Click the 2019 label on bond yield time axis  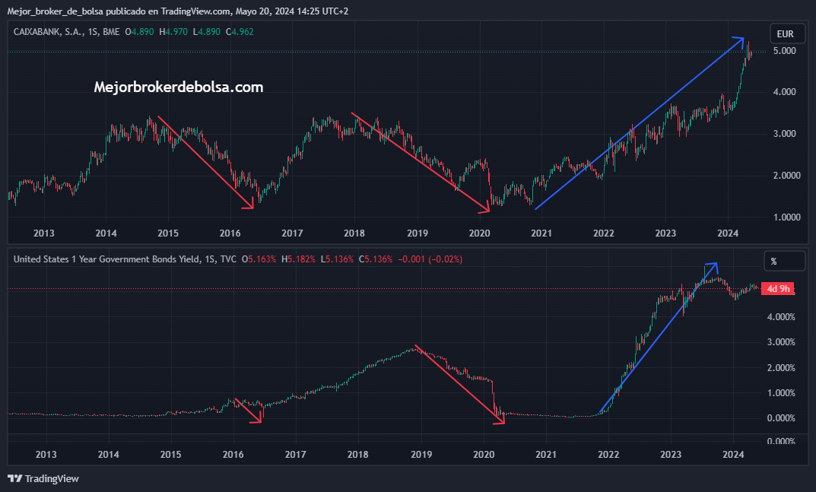click(421, 455)
